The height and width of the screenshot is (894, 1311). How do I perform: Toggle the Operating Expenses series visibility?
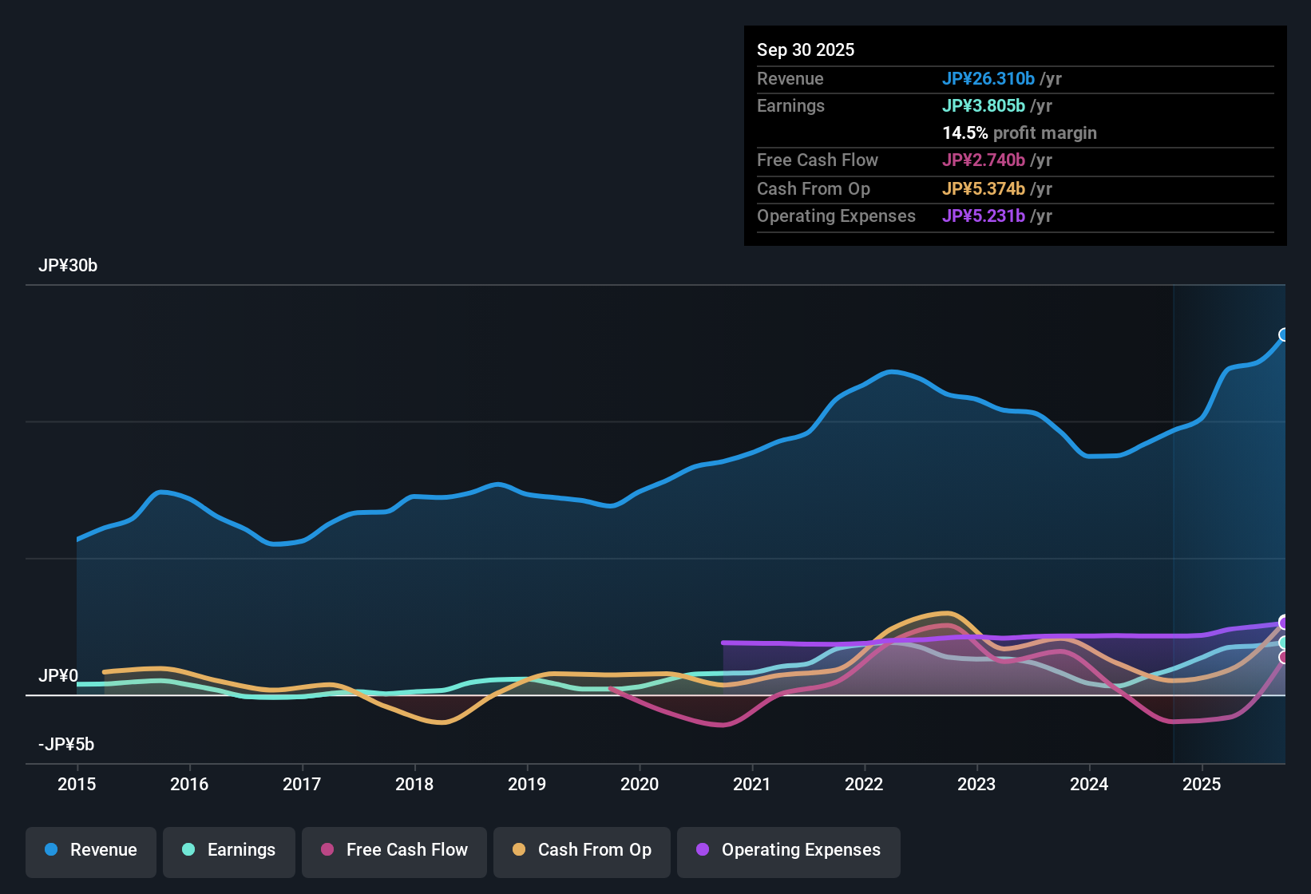788,850
